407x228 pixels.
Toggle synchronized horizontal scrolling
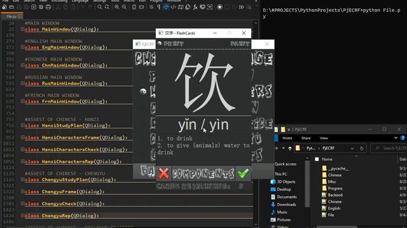click(141, 7)
